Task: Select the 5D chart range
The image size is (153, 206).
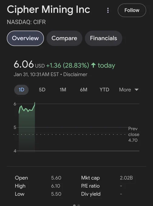Action: click(42, 90)
